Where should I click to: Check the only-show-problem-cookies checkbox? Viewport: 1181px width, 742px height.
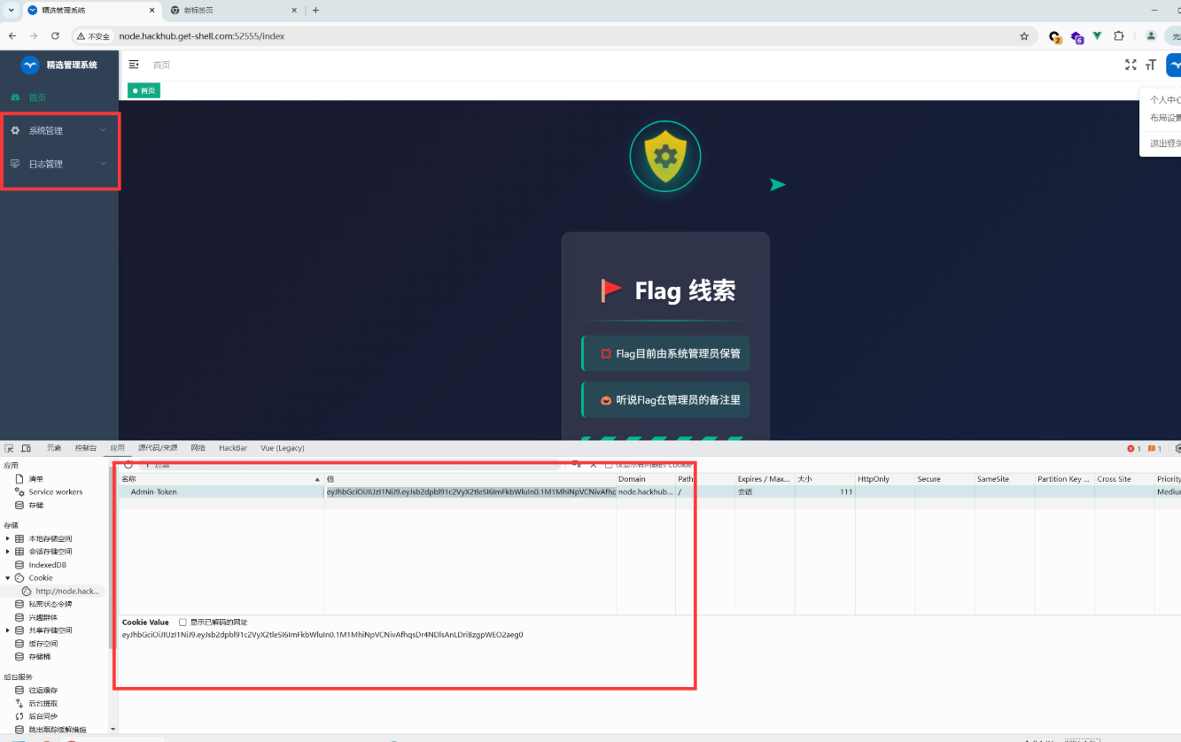point(609,465)
